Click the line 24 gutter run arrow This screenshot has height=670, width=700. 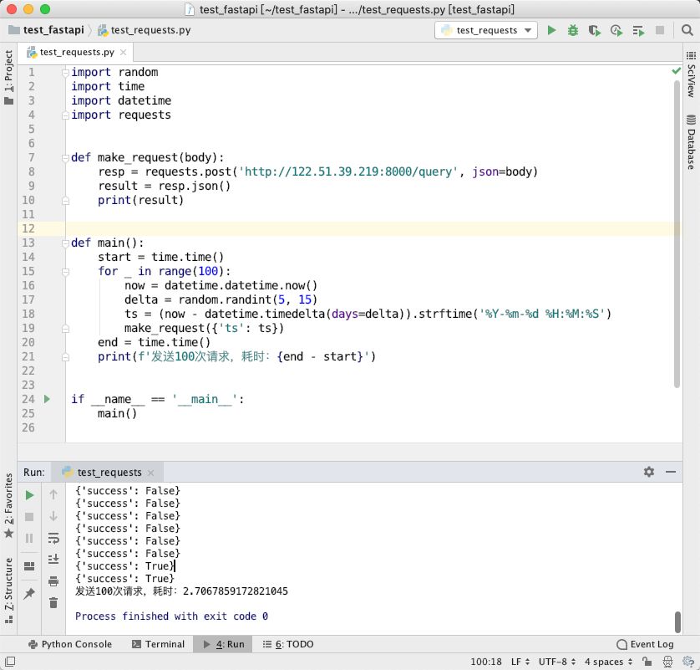pos(47,399)
